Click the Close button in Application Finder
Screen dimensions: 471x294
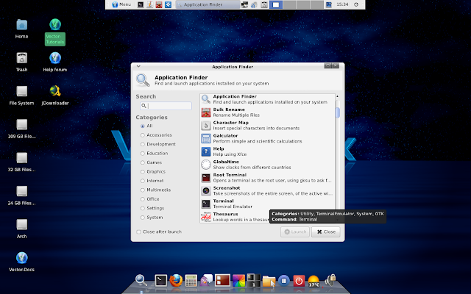(x=326, y=232)
